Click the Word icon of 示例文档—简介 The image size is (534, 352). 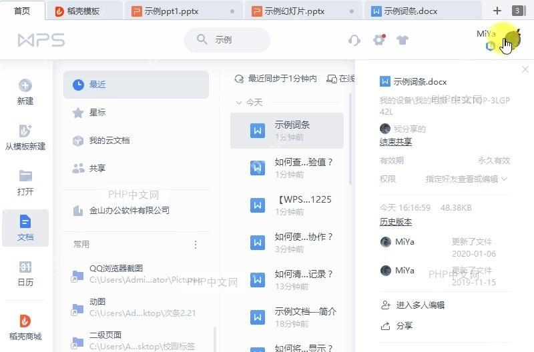point(258,317)
